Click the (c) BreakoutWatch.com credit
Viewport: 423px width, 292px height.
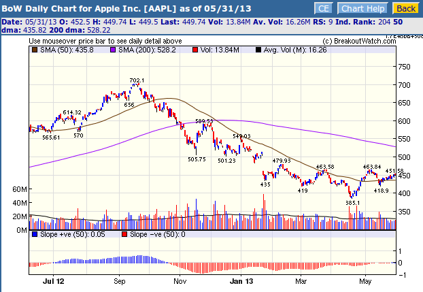359,41
